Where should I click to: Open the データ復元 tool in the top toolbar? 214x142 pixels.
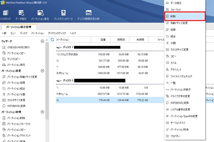click(21, 15)
